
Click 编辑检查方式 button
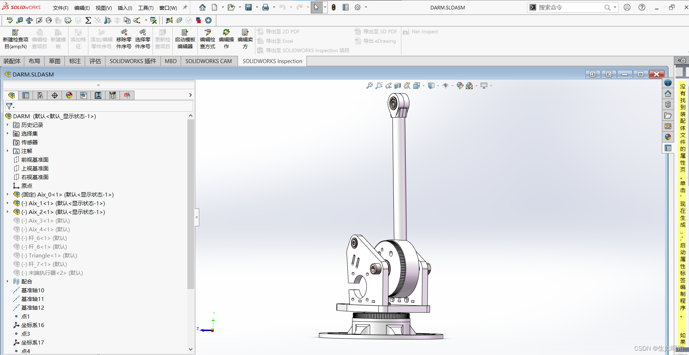(x=208, y=39)
